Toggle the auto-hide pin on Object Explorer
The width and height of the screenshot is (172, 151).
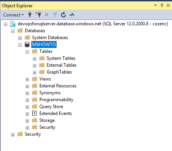pyautogui.click(x=162, y=5)
